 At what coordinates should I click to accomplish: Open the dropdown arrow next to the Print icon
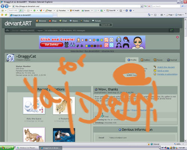165,15
